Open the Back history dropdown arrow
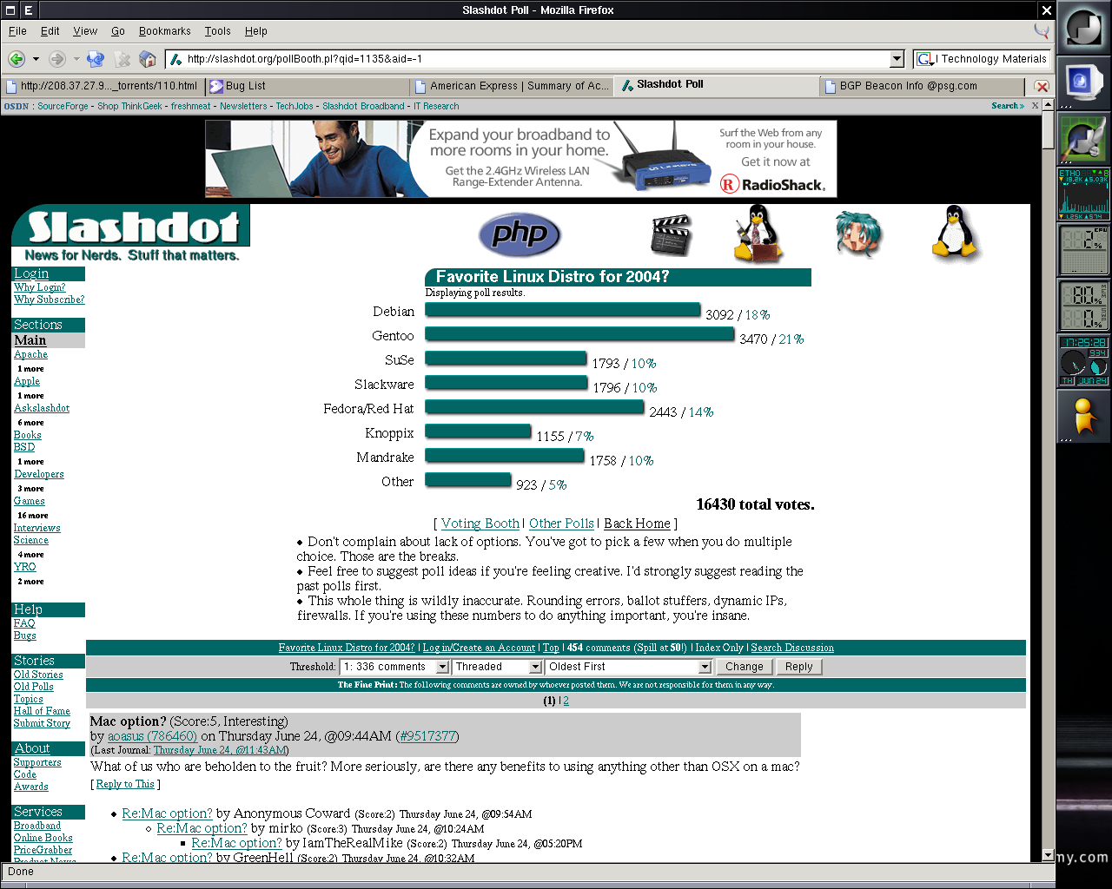Viewport: 1112px width, 889px height. [x=36, y=59]
